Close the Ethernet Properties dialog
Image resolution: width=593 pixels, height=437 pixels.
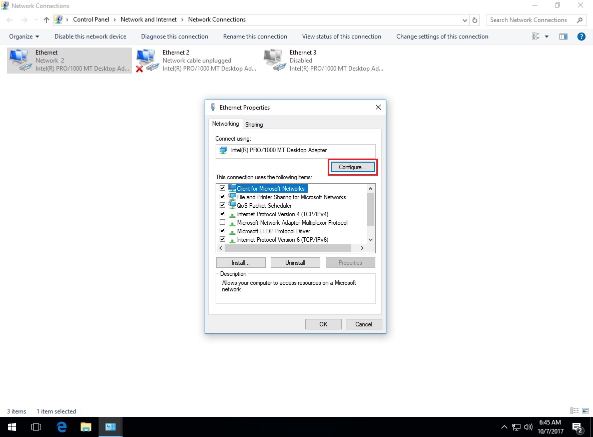tap(378, 108)
